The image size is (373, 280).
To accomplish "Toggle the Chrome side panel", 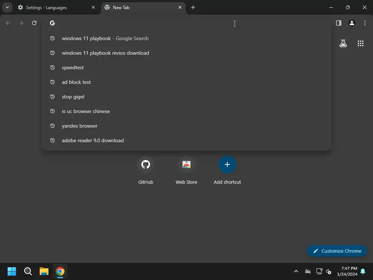I will (338, 23).
